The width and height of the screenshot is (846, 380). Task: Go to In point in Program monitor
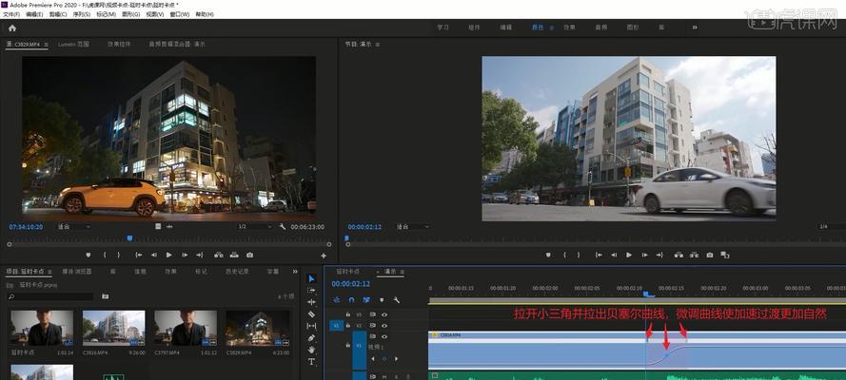point(599,256)
